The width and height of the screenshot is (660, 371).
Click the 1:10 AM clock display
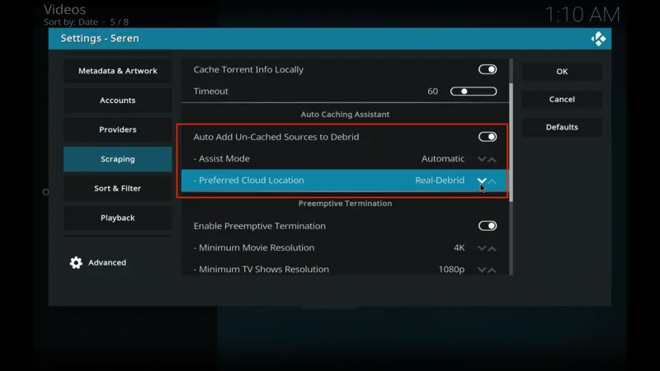(582, 14)
